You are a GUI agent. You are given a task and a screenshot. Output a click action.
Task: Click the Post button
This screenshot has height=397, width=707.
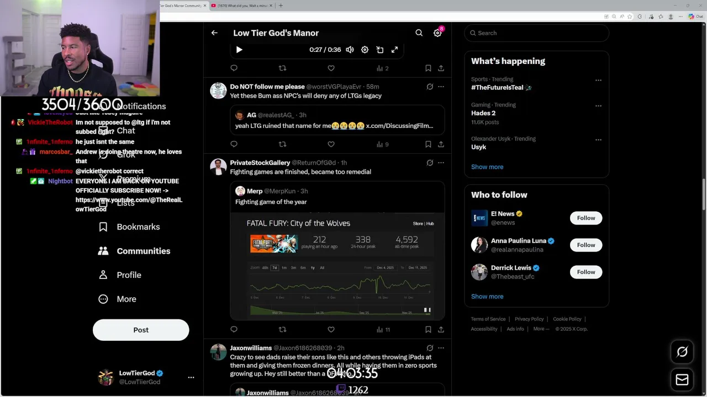click(x=141, y=330)
